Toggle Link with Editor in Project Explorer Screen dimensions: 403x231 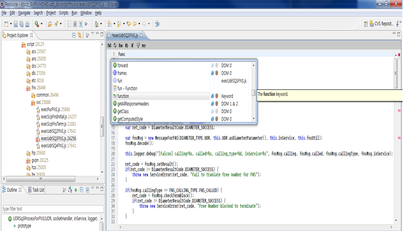(80, 35)
